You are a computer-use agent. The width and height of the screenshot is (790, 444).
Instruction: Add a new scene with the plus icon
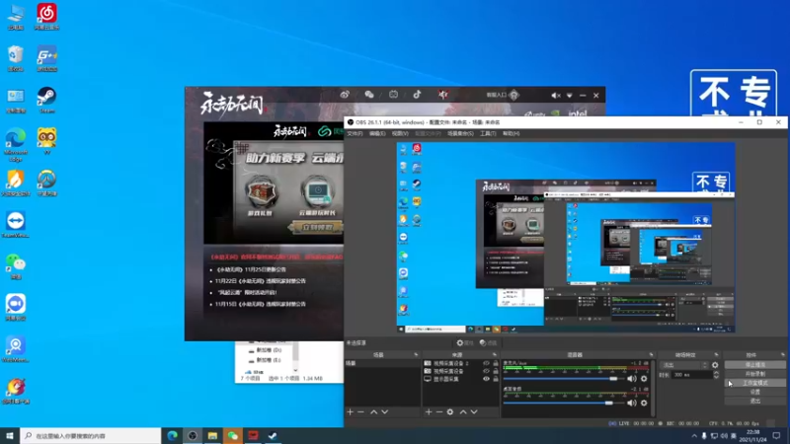pos(351,411)
